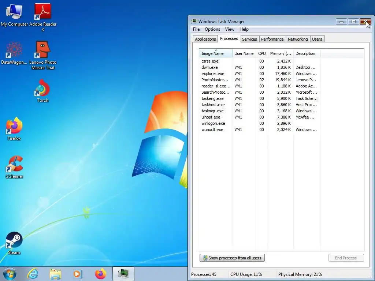375x281 pixels.
Task: Switch to the Users tab
Action: pos(317,39)
